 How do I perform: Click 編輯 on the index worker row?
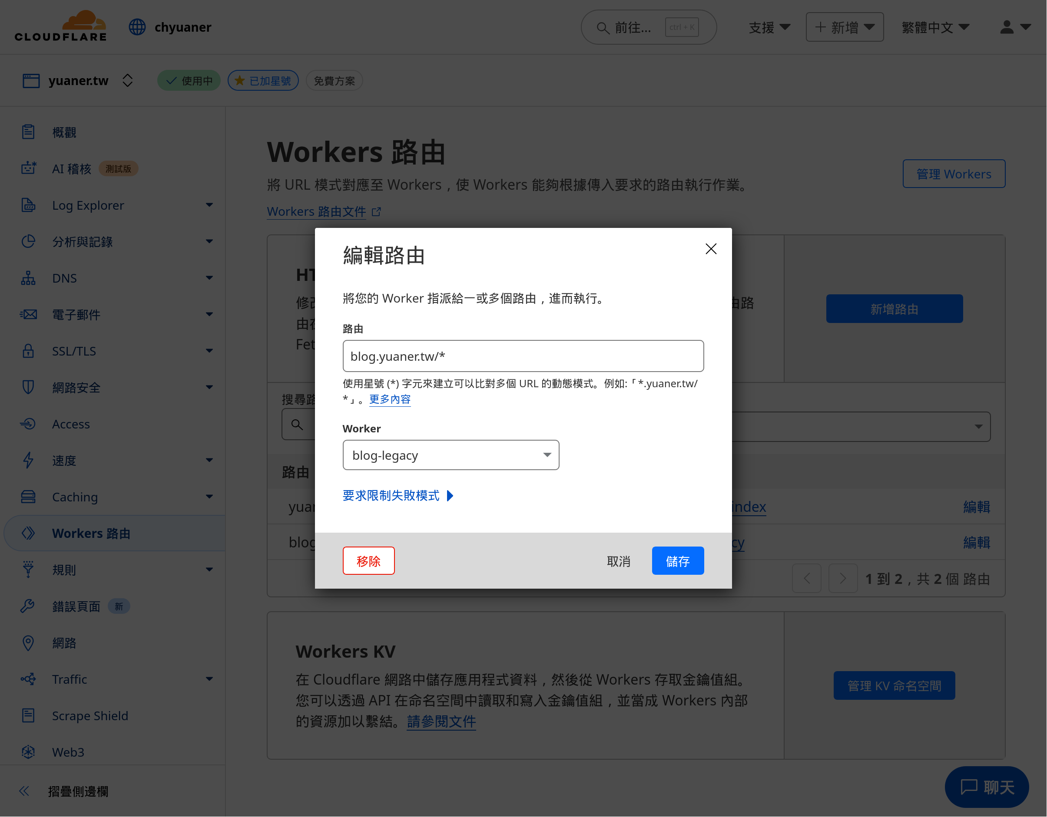click(x=977, y=507)
